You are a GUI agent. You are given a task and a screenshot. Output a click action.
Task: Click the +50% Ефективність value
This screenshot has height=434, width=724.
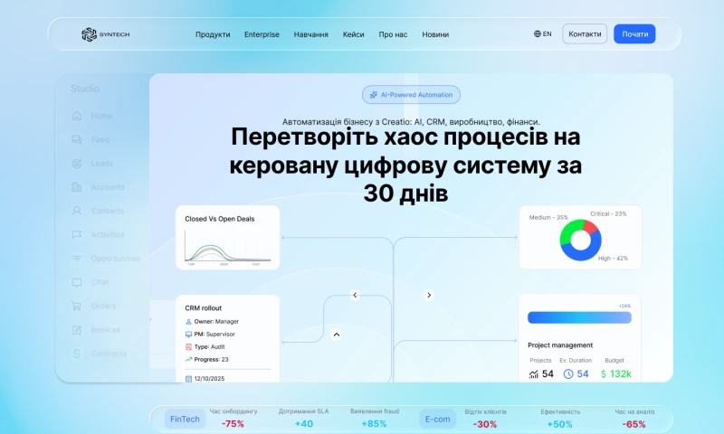(x=559, y=424)
